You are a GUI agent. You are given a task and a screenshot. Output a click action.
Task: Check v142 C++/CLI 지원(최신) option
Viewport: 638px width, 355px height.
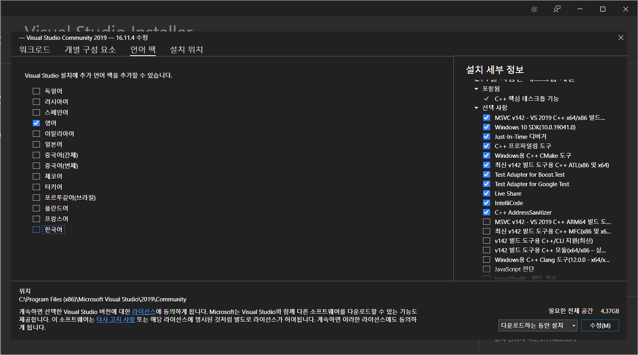pyautogui.click(x=487, y=241)
